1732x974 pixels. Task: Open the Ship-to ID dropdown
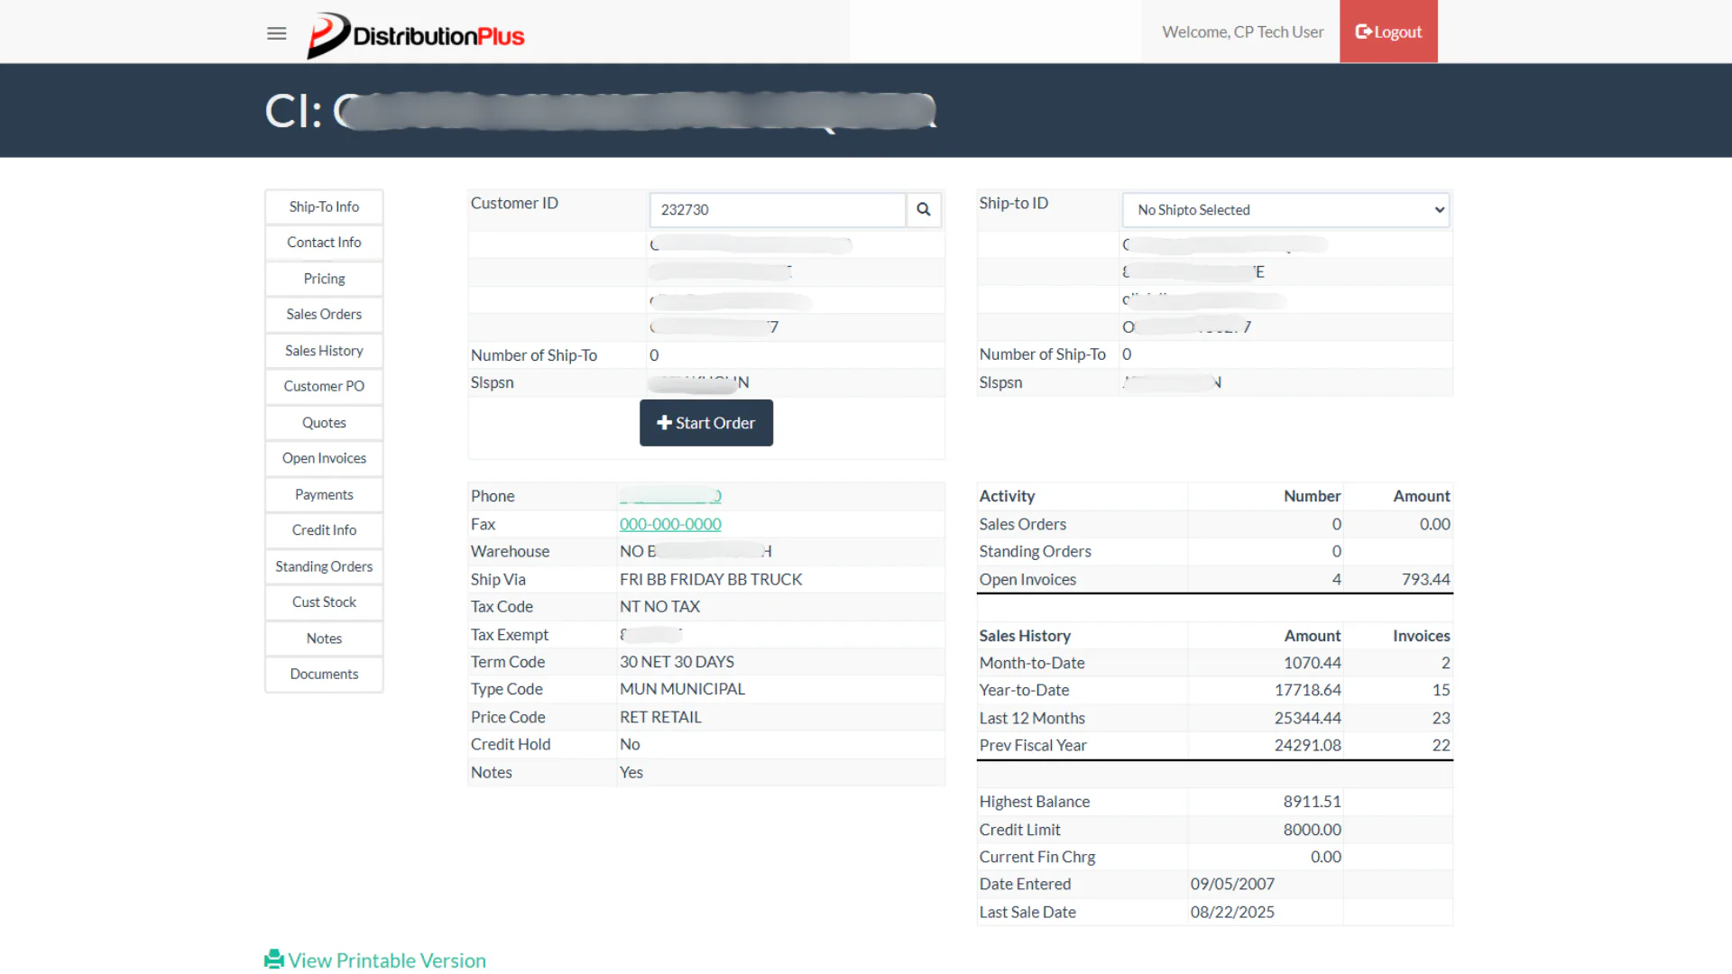pyautogui.click(x=1285, y=209)
